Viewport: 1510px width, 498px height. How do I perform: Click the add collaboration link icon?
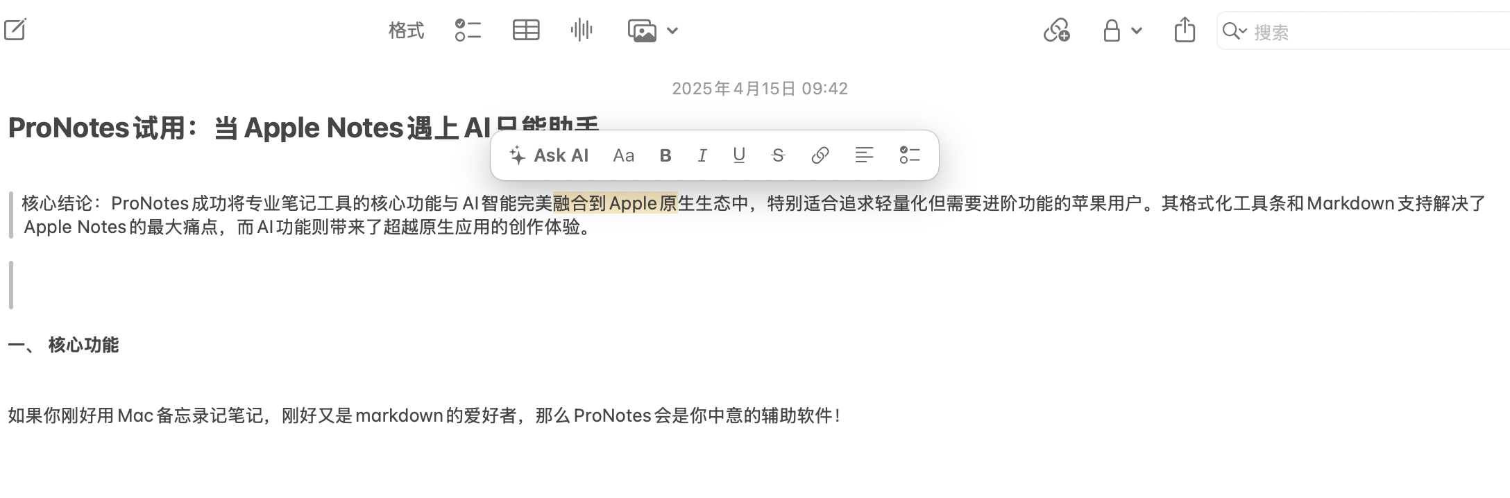point(1056,31)
